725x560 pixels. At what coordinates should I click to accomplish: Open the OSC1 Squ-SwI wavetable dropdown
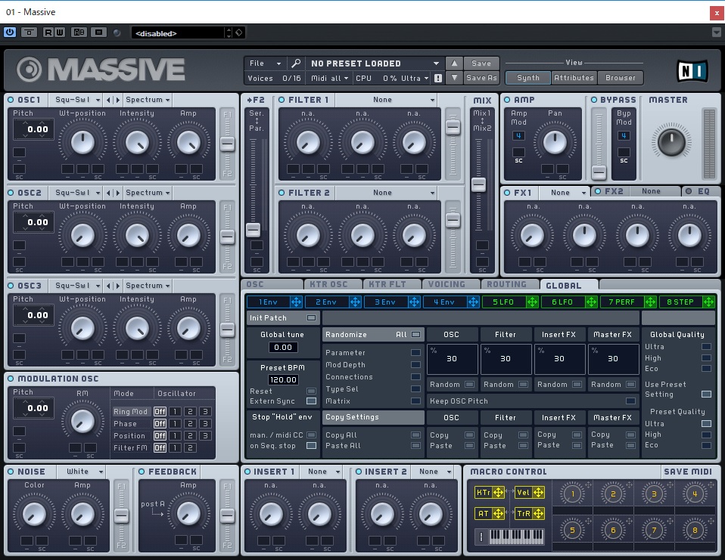coord(77,100)
